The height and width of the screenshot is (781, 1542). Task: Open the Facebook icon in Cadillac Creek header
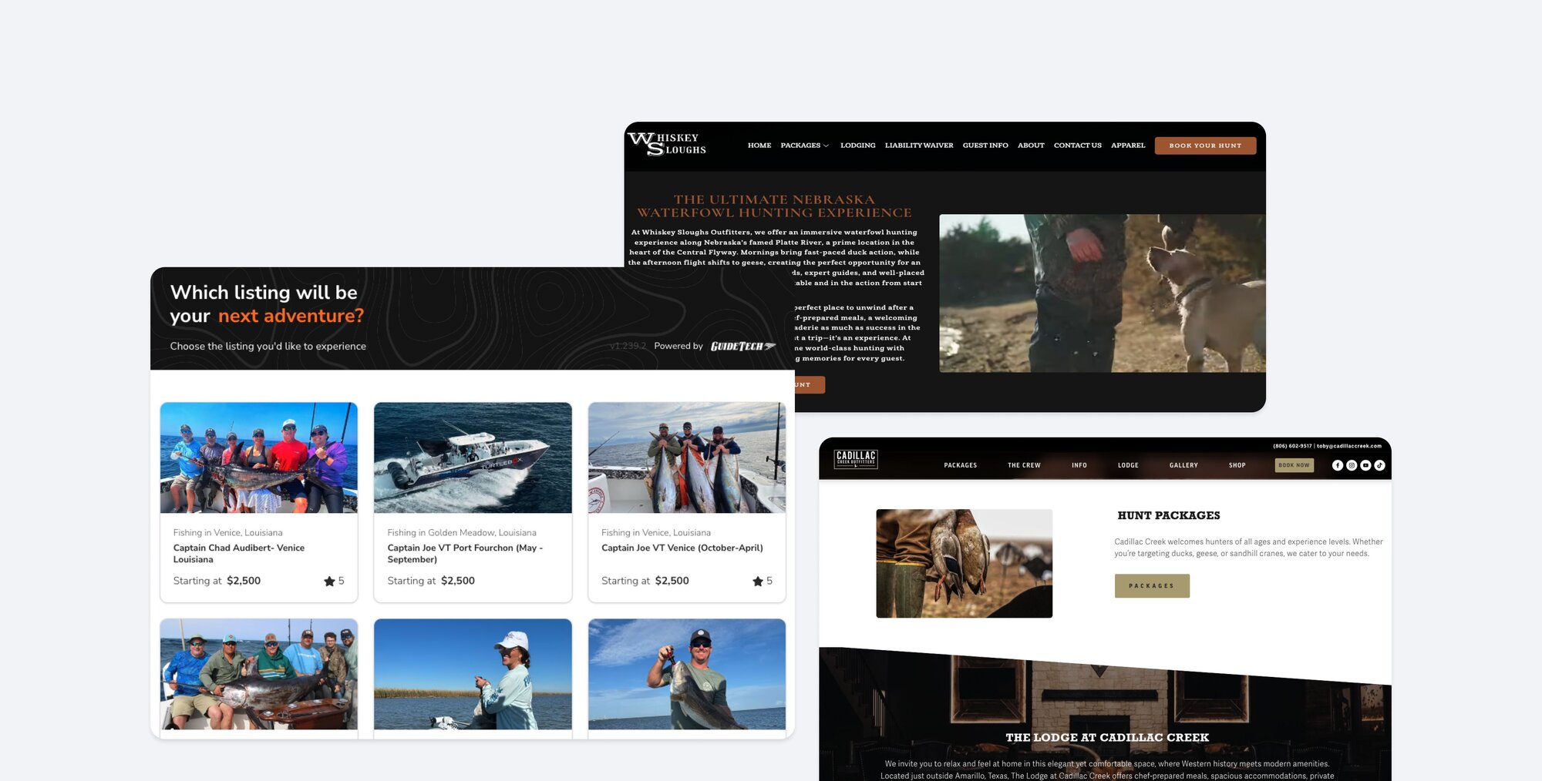[1338, 464]
